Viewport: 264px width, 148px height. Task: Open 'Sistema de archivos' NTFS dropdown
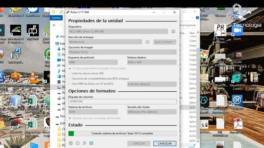coord(93,112)
